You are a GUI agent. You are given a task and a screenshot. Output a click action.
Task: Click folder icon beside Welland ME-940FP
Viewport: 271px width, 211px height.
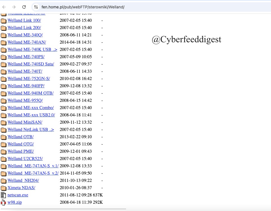(3, 86)
